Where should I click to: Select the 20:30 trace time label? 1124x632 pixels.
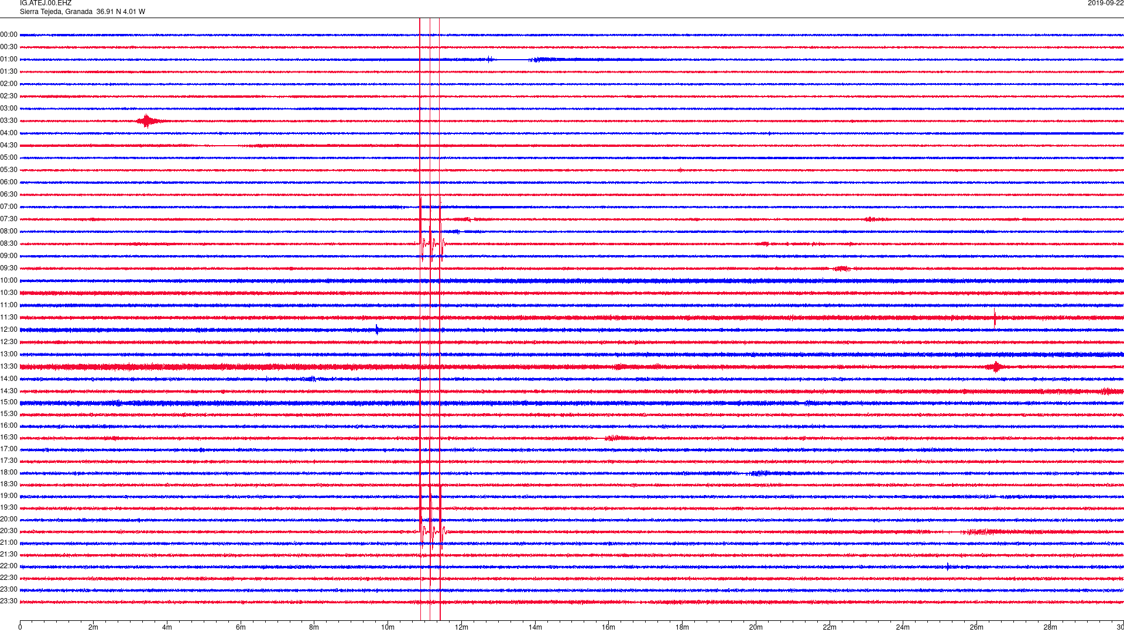pos(9,531)
